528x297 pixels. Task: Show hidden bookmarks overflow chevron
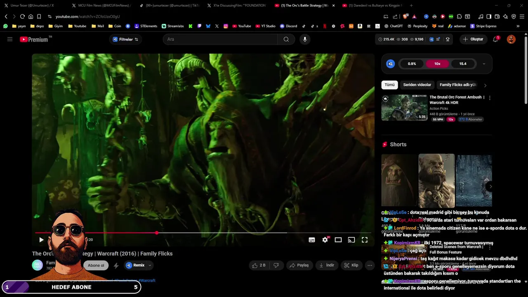pos(518,26)
